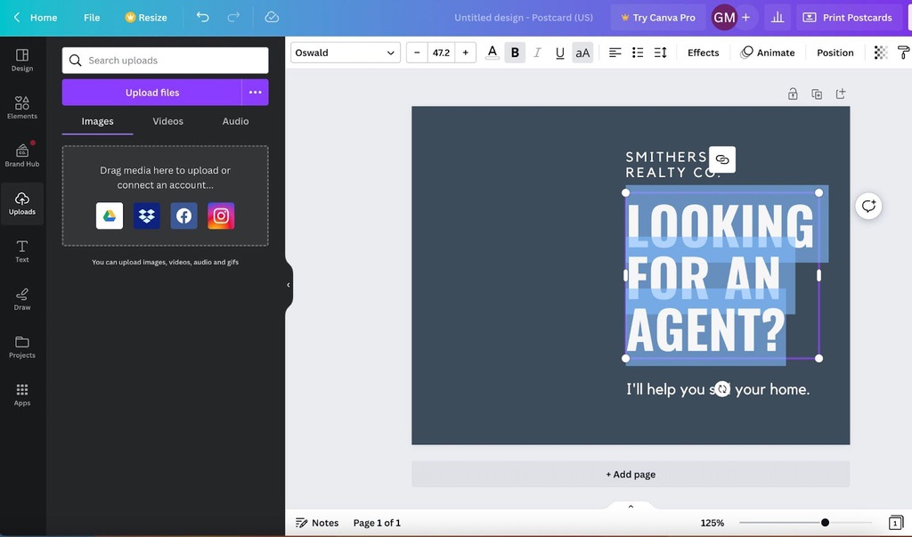The height and width of the screenshot is (537, 912).
Task: Connect Instagram account
Action: [x=221, y=216]
